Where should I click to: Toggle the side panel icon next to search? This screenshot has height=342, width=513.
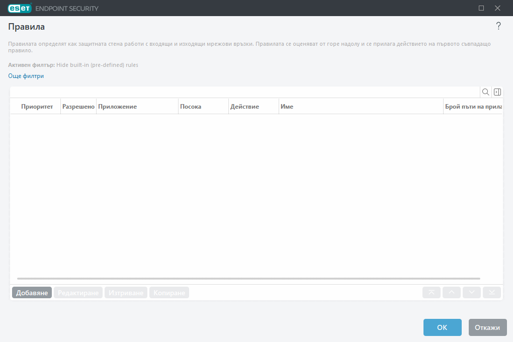(497, 92)
